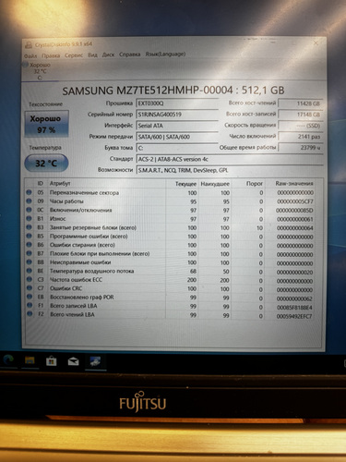Click status dot of Неисправимые ошибки row

29,261
